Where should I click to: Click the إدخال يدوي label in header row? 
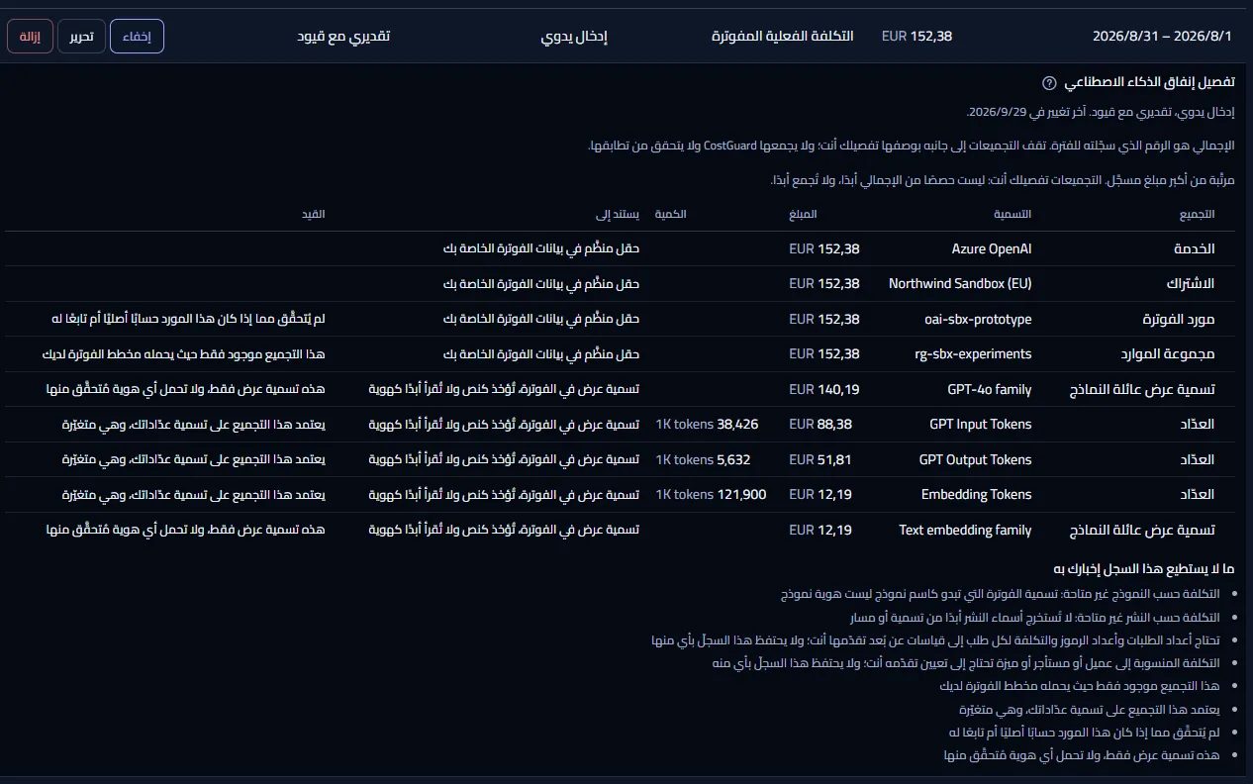(x=574, y=36)
